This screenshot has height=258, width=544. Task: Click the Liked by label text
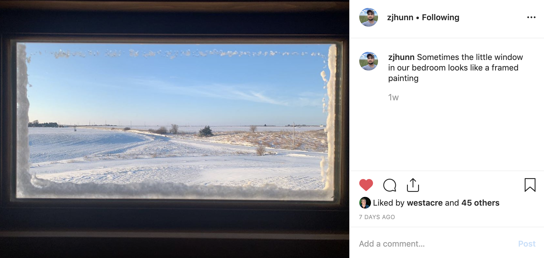(x=389, y=203)
